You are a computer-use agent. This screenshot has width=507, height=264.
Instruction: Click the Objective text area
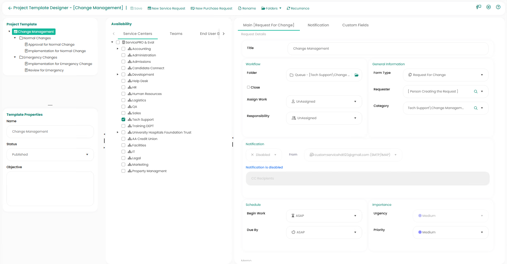[x=50, y=189]
